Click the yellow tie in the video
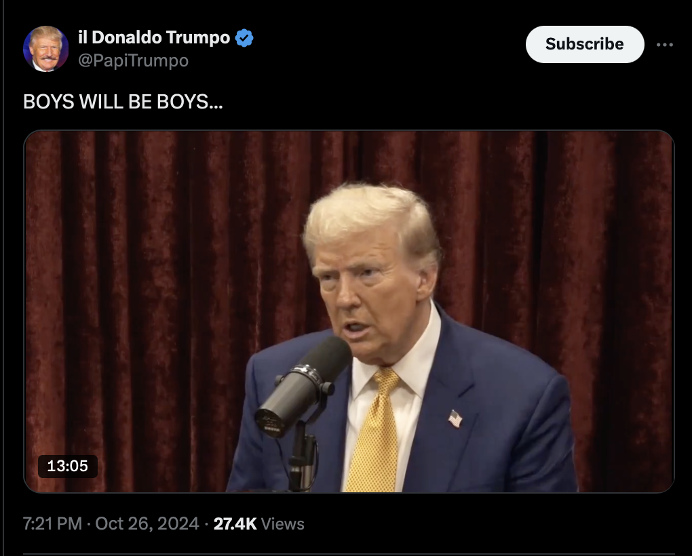The image size is (692, 556). tap(374, 431)
